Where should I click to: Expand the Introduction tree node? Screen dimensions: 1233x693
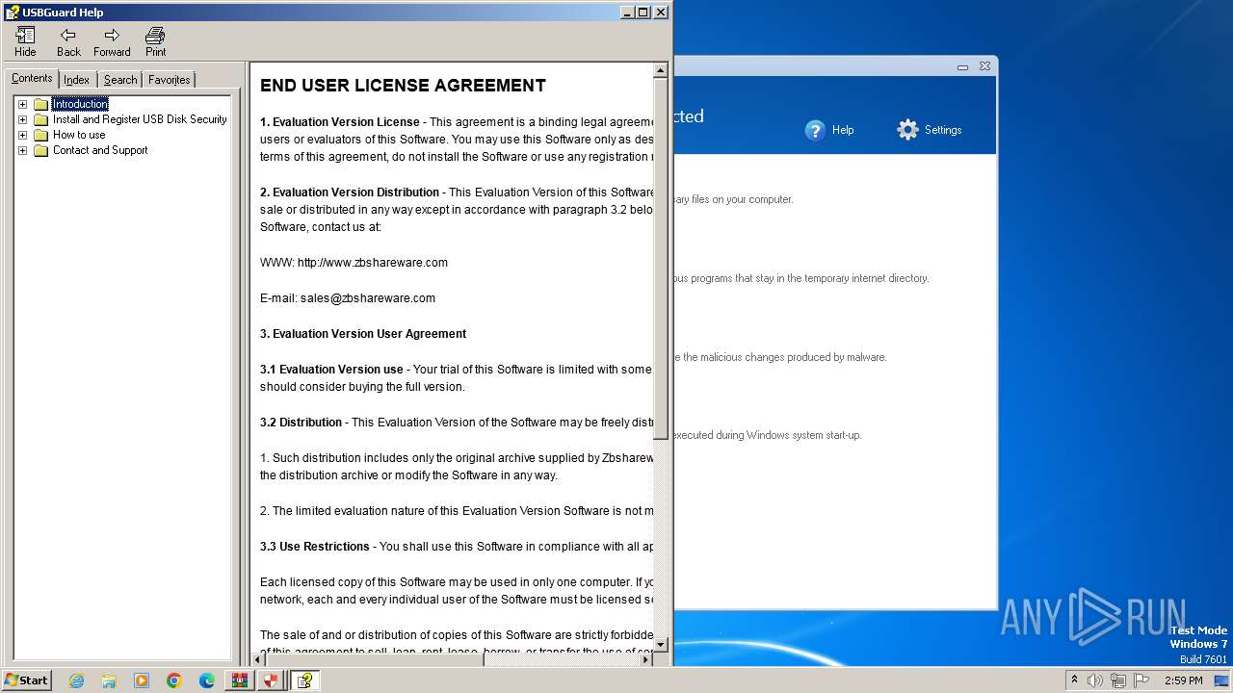pos(22,104)
